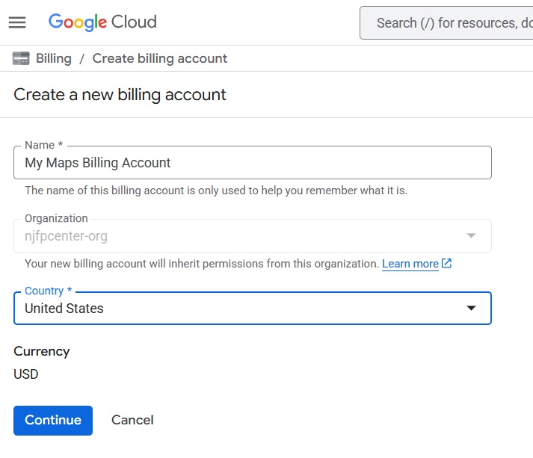Click the external link icon beside Learn more
533x458 pixels.
(x=447, y=264)
